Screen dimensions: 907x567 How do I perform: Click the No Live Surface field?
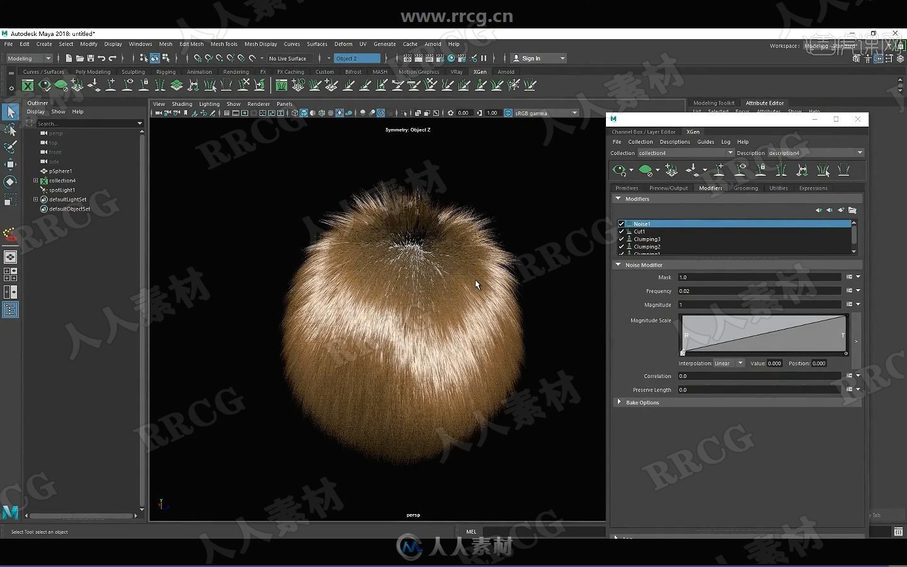click(x=290, y=58)
